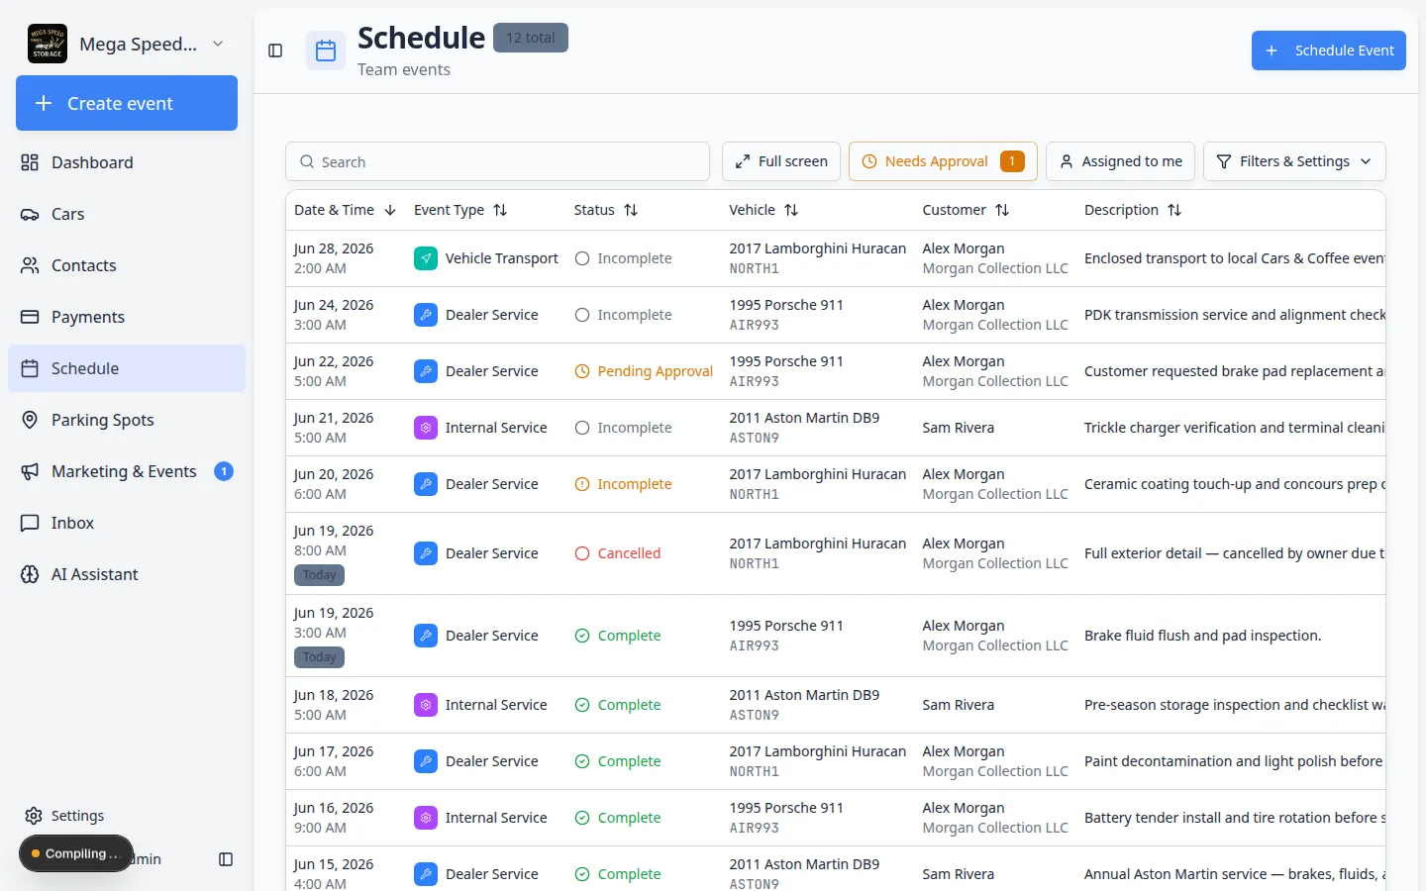Sort by the Customer column
Image resolution: width=1426 pixels, height=891 pixels.
tap(966, 210)
